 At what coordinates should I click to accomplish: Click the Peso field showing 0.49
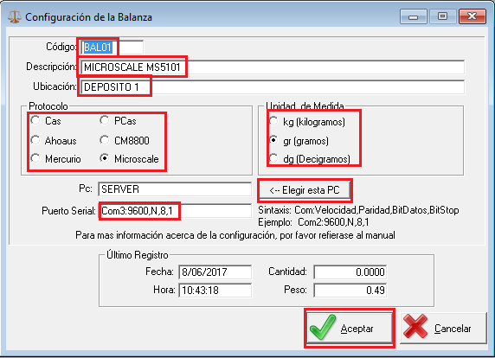pyautogui.click(x=350, y=291)
